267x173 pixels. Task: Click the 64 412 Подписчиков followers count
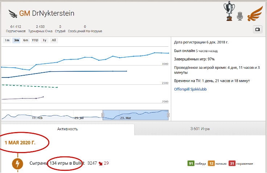coord(16,29)
